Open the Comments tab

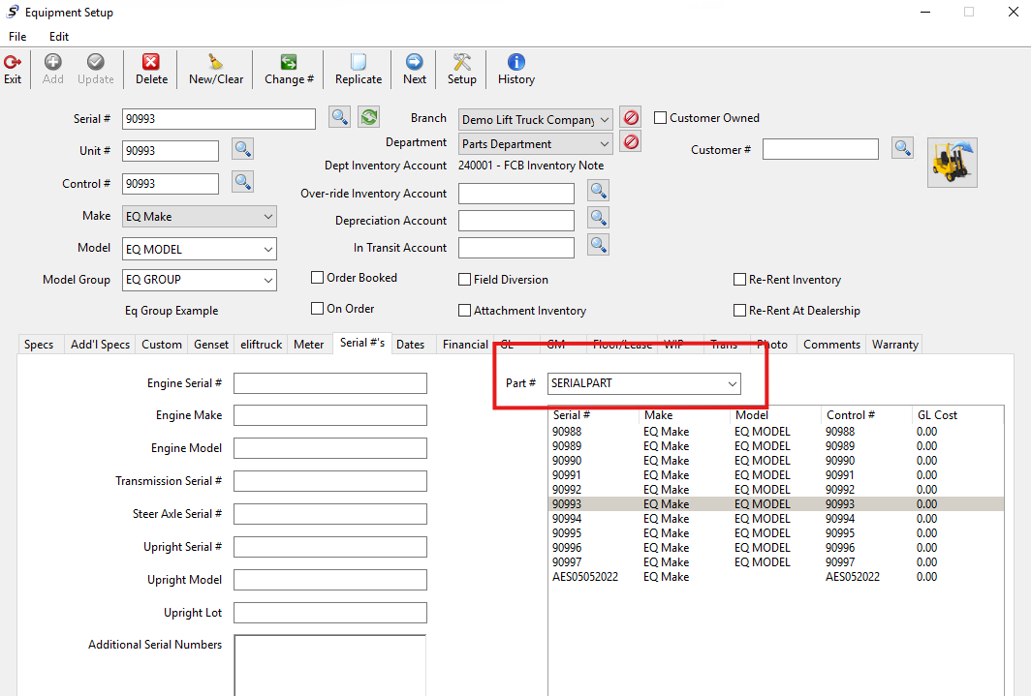click(x=831, y=345)
